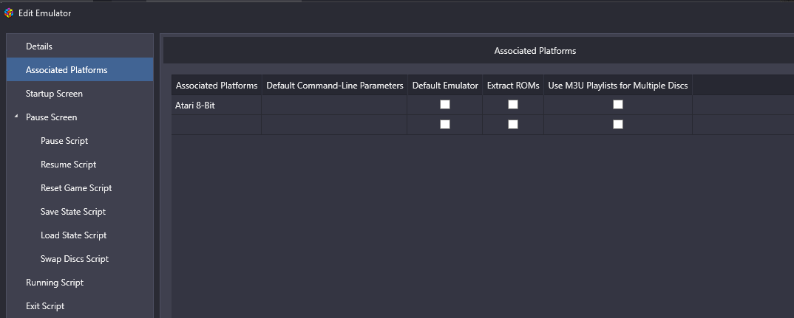This screenshot has height=318, width=794.
Task: Check Extract ROMs in the blank row
Action: point(513,125)
